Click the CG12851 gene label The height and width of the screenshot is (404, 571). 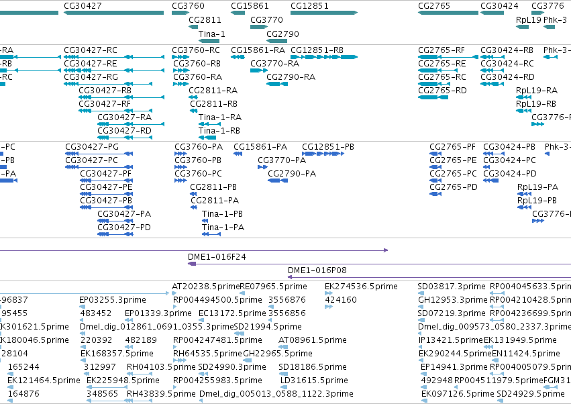click(309, 6)
